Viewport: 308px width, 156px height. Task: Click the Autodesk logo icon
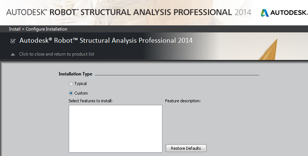pos(265,13)
